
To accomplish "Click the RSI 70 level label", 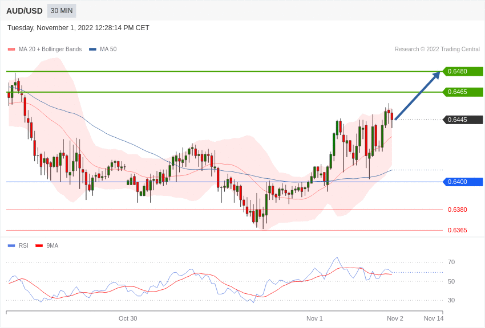I will click(451, 263).
